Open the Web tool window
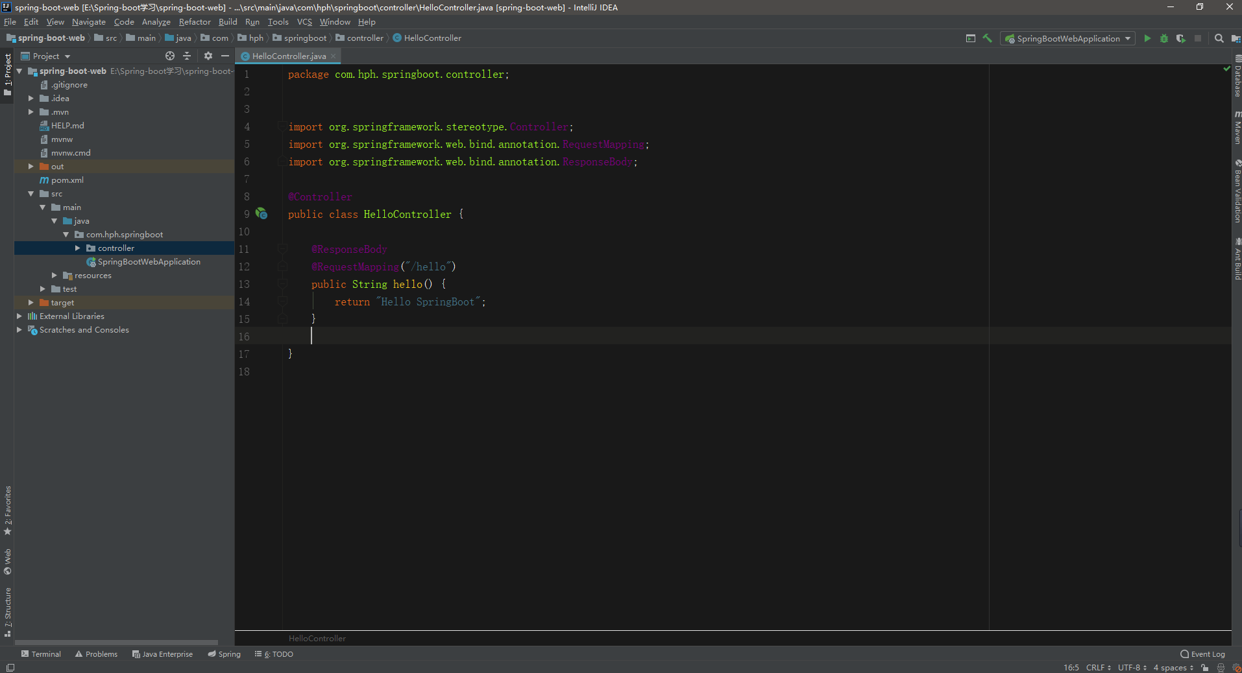Viewport: 1242px width, 673px height. tap(8, 561)
